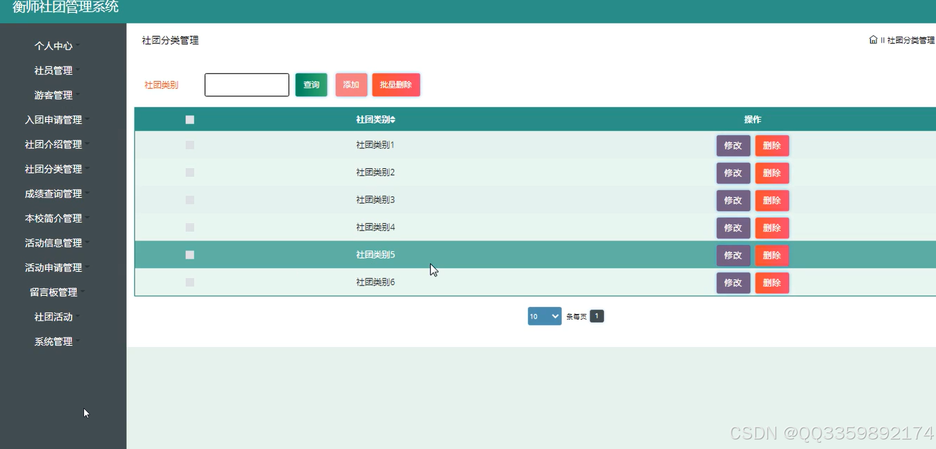The height and width of the screenshot is (449, 936).
Task: Select the 社团类别2 cell text
Action: (375, 172)
